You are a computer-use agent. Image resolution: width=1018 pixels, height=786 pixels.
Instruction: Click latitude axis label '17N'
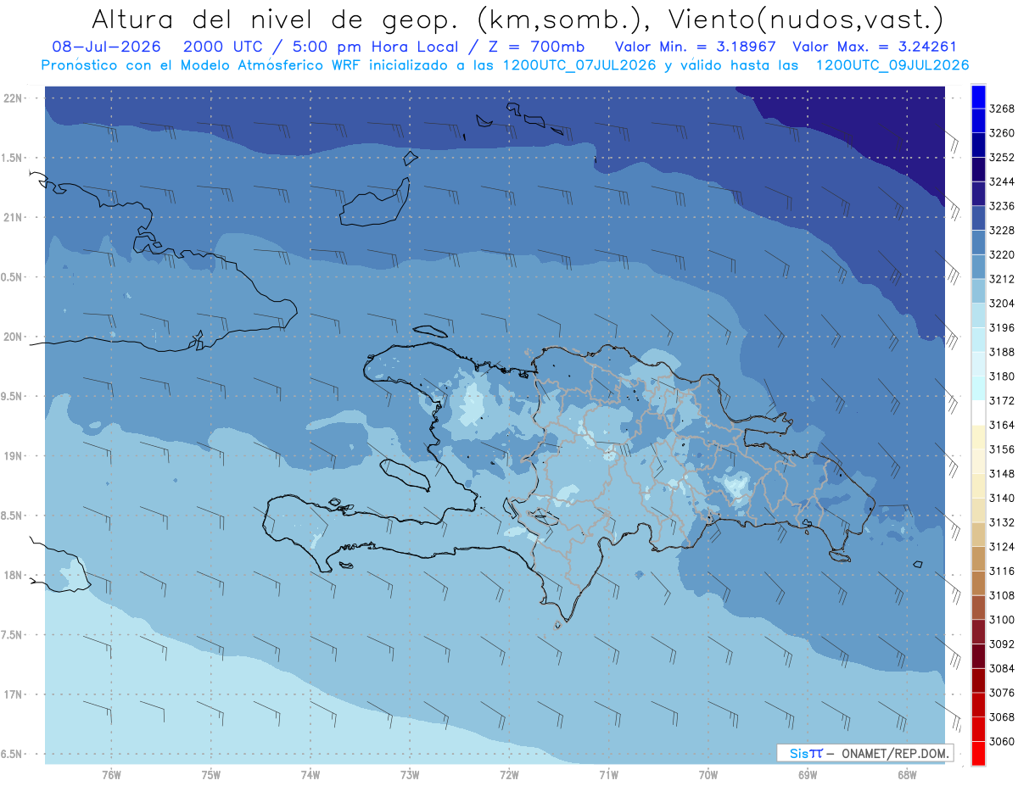pos(14,694)
